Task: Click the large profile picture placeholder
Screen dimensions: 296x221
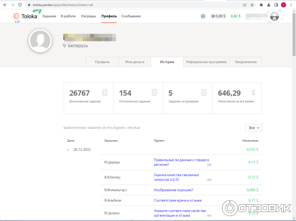Action: (x=40, y=40)
